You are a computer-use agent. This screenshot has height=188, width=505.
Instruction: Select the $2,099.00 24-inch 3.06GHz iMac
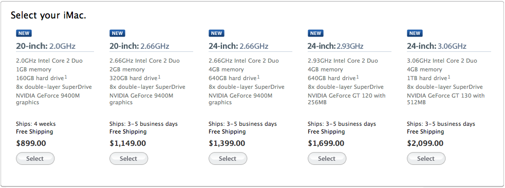pos(426,158)
